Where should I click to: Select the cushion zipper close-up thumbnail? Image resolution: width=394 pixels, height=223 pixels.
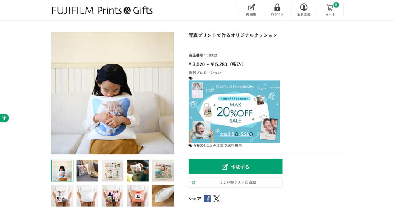163,195
